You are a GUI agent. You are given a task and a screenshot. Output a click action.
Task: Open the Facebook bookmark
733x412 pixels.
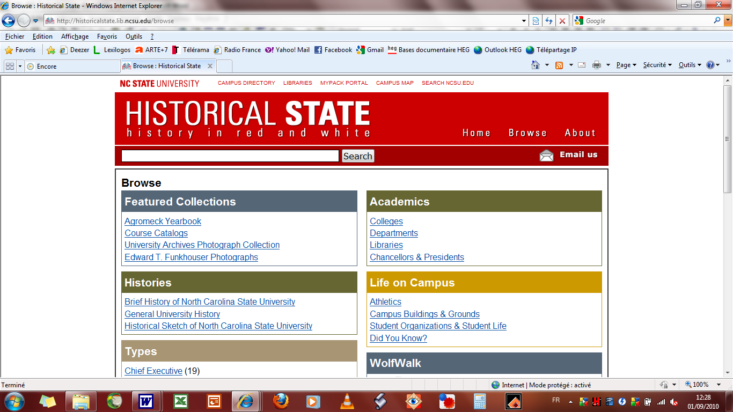[x=333, y=50]
